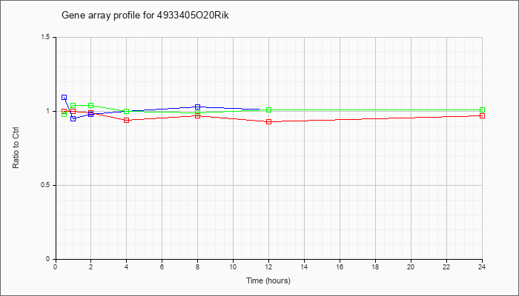The width and height of the screenshot is (519, 296).
Task: Click the green marker at 2 hours
Action: tap(90, 105)
